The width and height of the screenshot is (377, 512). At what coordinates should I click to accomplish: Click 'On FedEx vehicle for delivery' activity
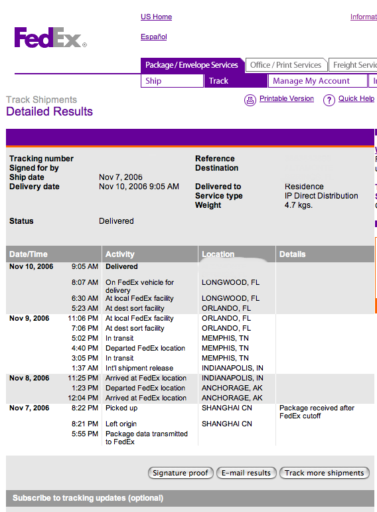(139, 286)
